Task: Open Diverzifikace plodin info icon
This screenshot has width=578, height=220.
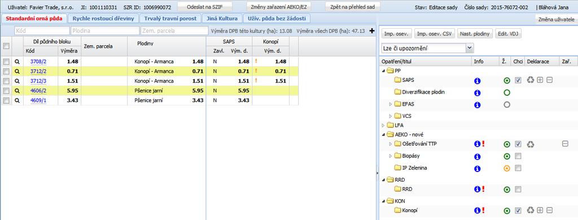Action: click(x=478, y=93)
